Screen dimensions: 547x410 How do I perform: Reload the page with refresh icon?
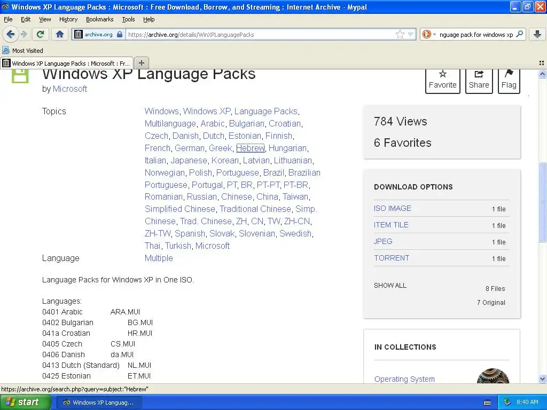coord(41,34)
